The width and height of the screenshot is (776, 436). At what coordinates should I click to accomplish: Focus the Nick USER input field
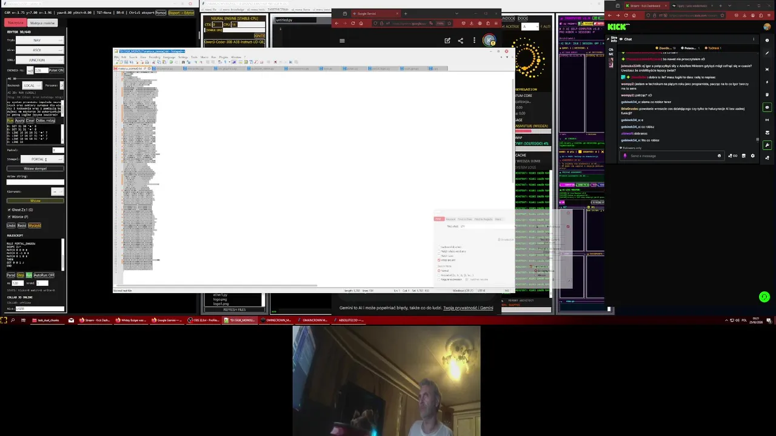(40, 309)
